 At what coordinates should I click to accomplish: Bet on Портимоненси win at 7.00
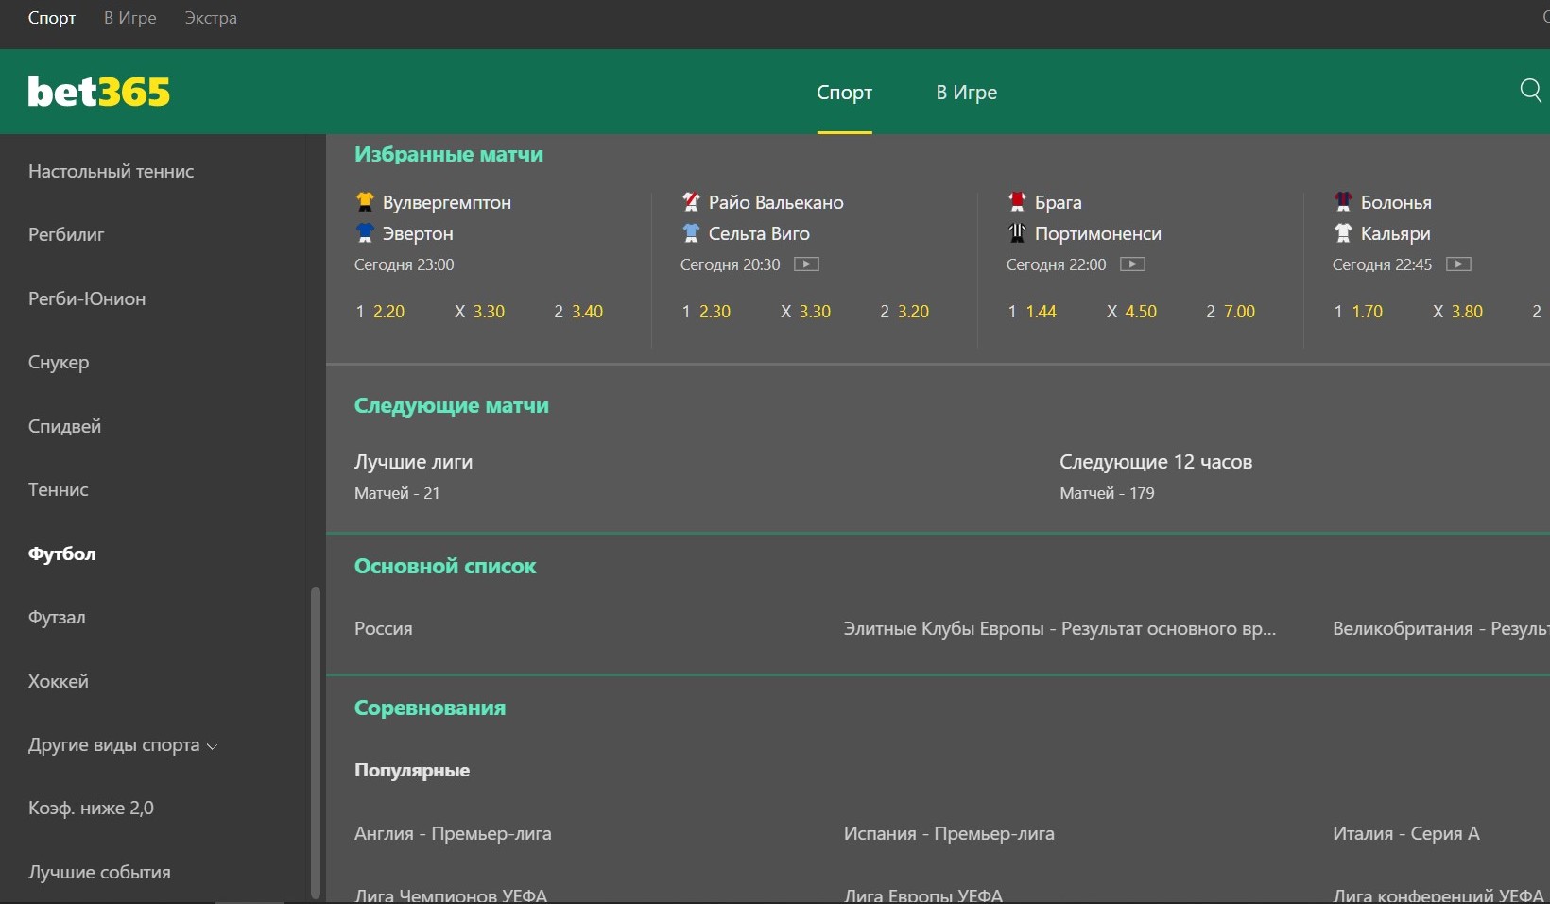tap(1231, 312)
